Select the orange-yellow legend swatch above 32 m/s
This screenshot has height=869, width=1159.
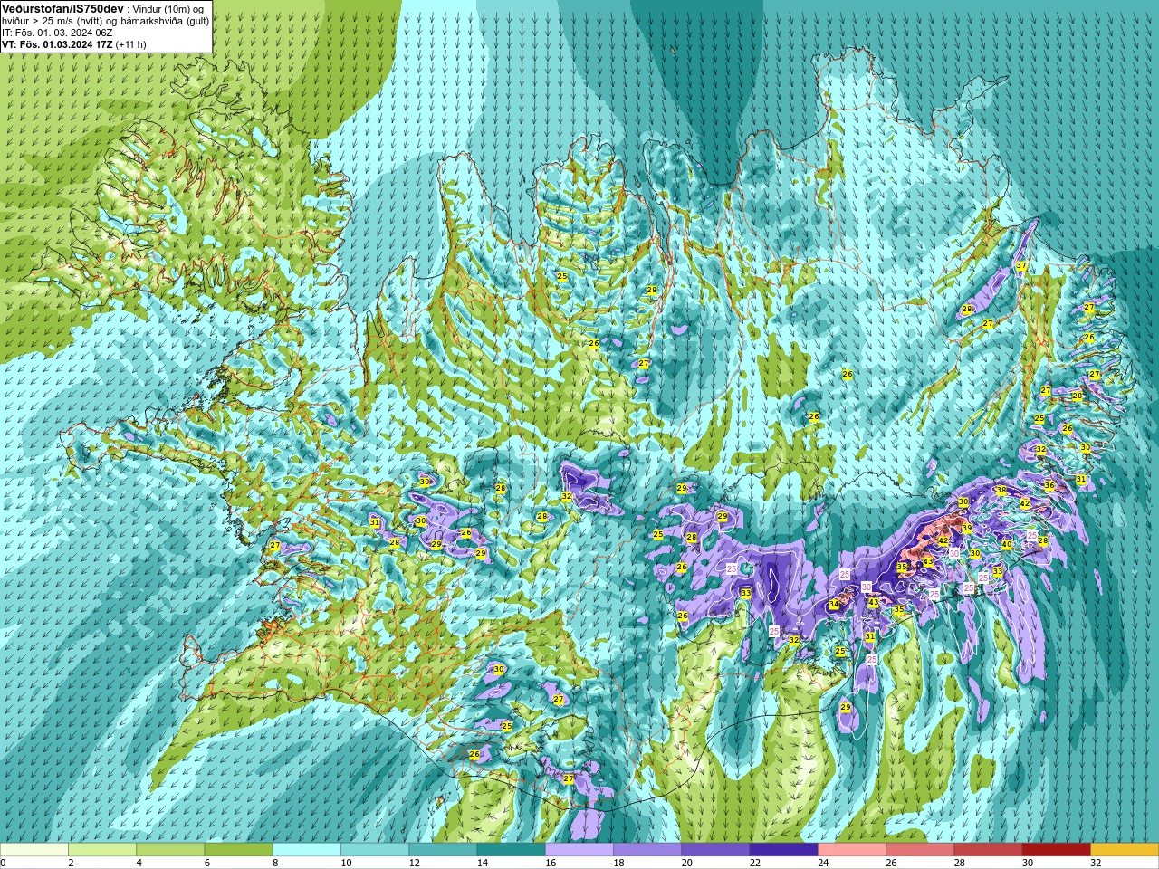tap(1125, 850)
